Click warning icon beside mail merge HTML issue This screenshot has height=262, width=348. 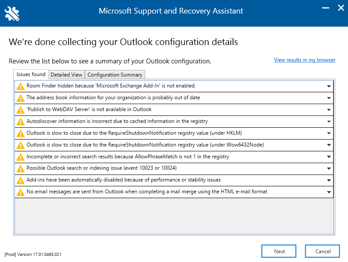[x=21, y=192]
